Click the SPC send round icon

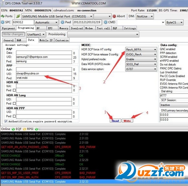coord(3,22)
